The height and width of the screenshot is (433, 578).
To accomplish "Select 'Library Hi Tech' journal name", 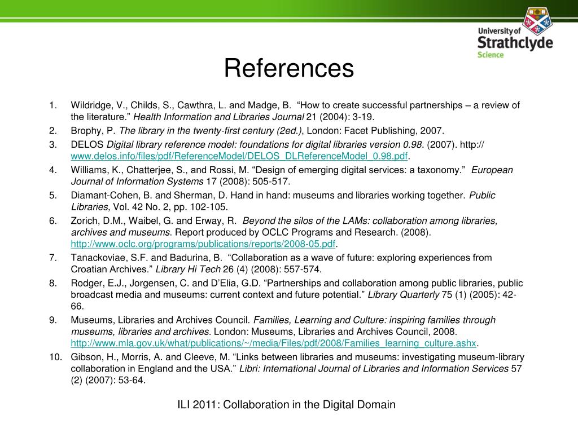I will tap(188, 269).
